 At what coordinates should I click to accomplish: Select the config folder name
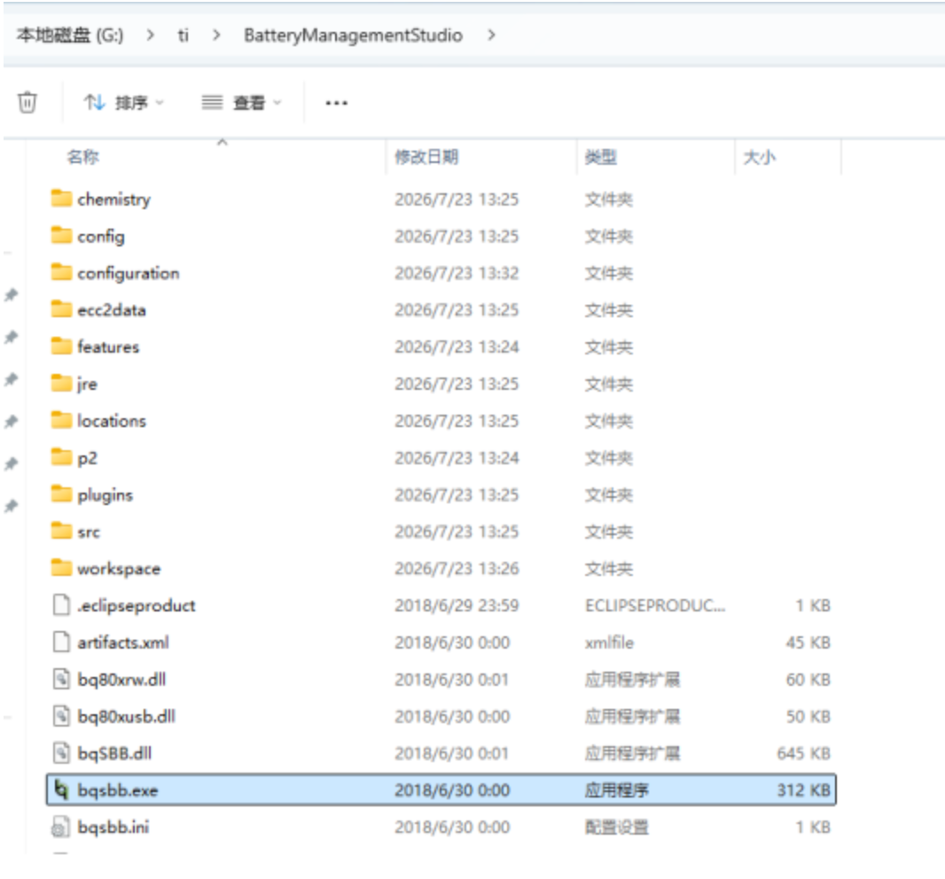(101, 237)
